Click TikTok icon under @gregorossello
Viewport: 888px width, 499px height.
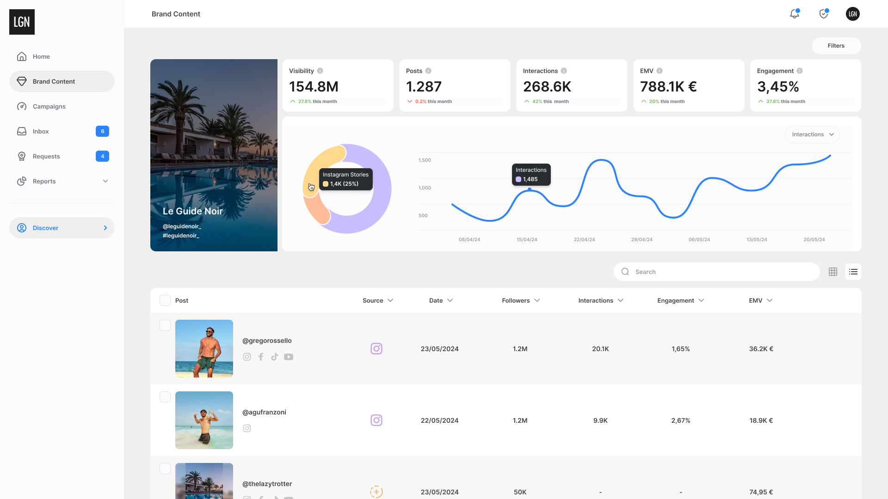click(275, 357)
